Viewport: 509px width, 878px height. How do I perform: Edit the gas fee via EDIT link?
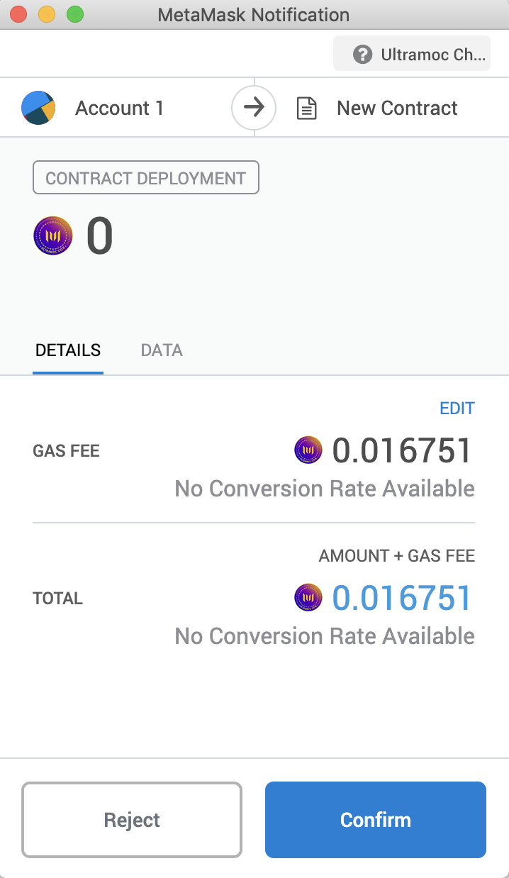pos(457,409)
